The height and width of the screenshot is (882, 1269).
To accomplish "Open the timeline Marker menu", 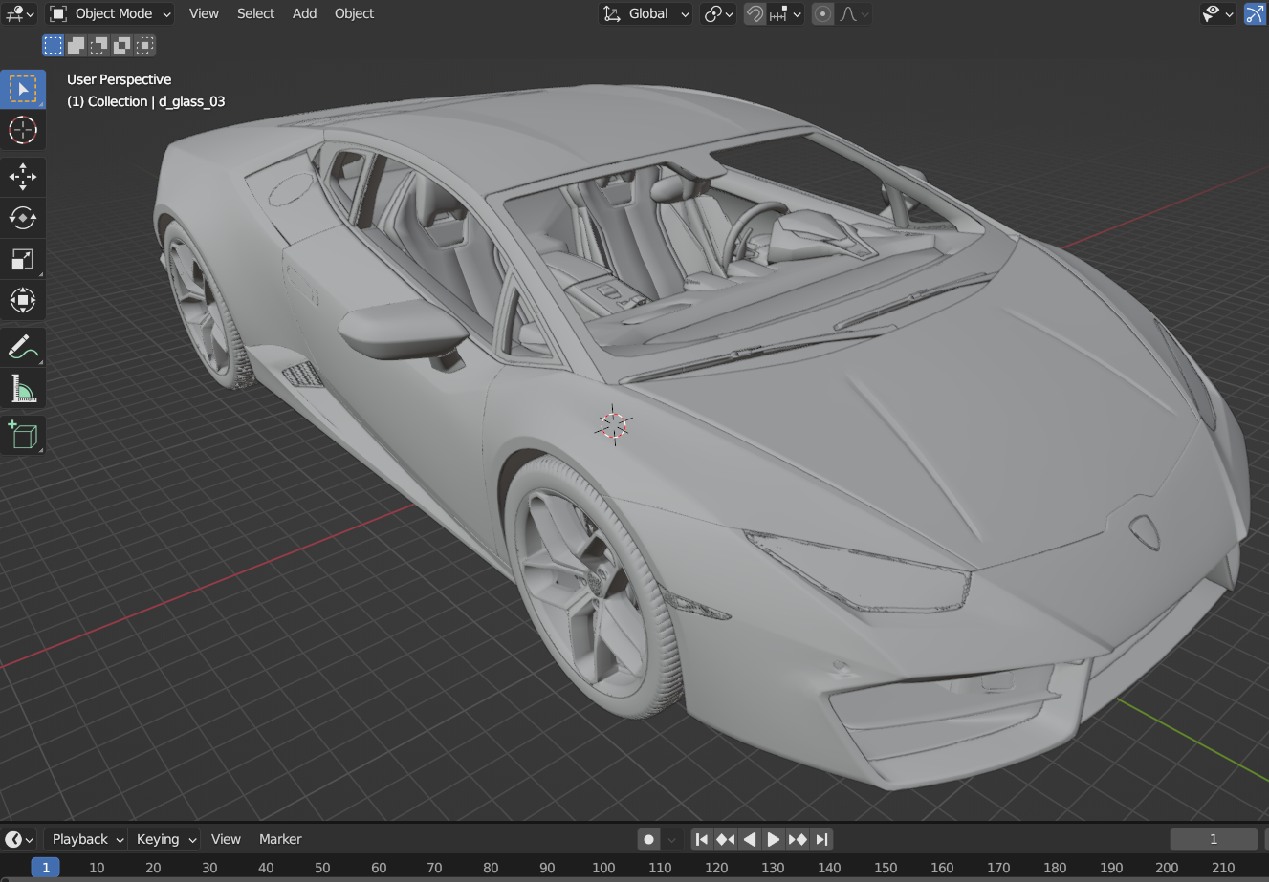I will point(280,839).
